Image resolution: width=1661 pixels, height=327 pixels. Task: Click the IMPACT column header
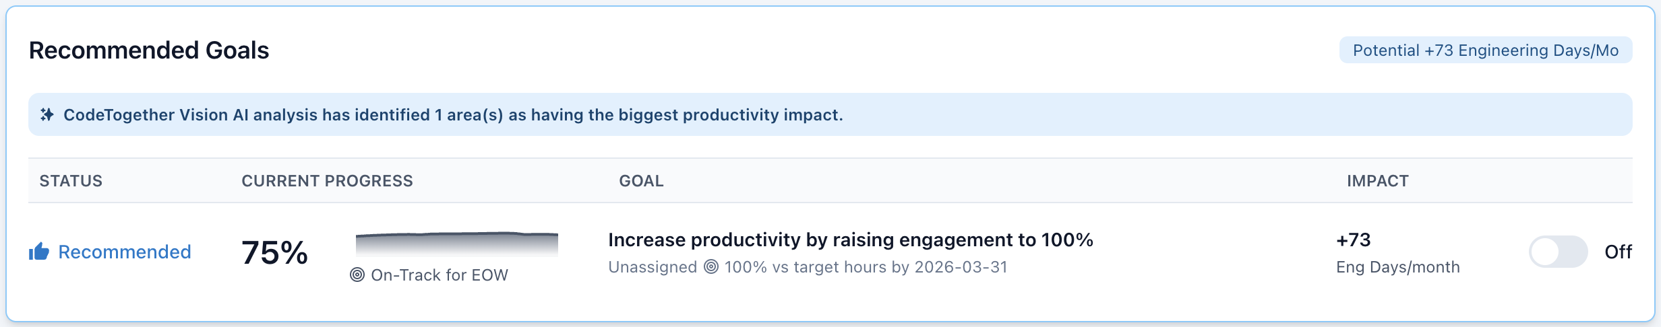(x=1378, y=181)
